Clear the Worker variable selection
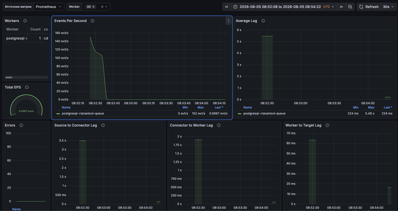The height and width of the screenshot is (211, 398). tap(102, 7)
